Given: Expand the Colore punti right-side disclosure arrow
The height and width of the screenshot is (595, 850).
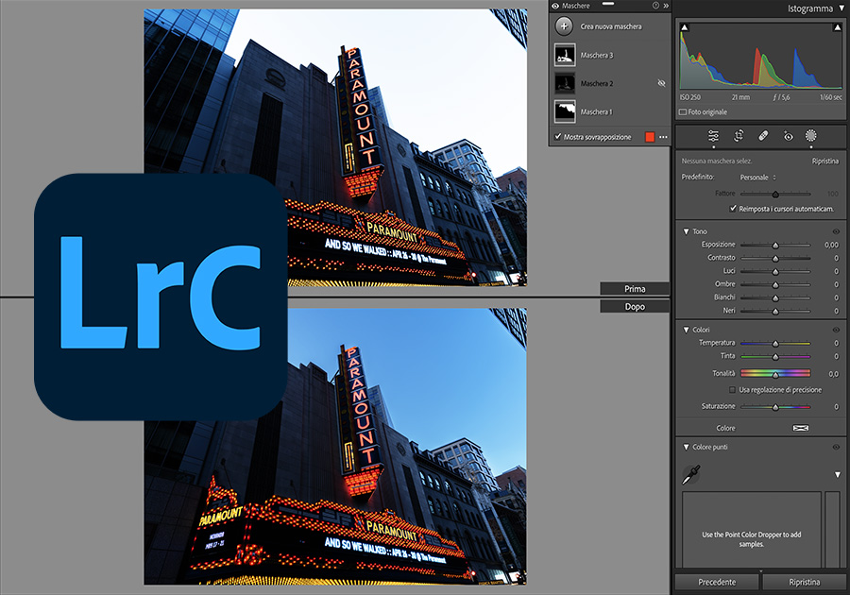Looking at the screenshot, I should coord(838,475).
